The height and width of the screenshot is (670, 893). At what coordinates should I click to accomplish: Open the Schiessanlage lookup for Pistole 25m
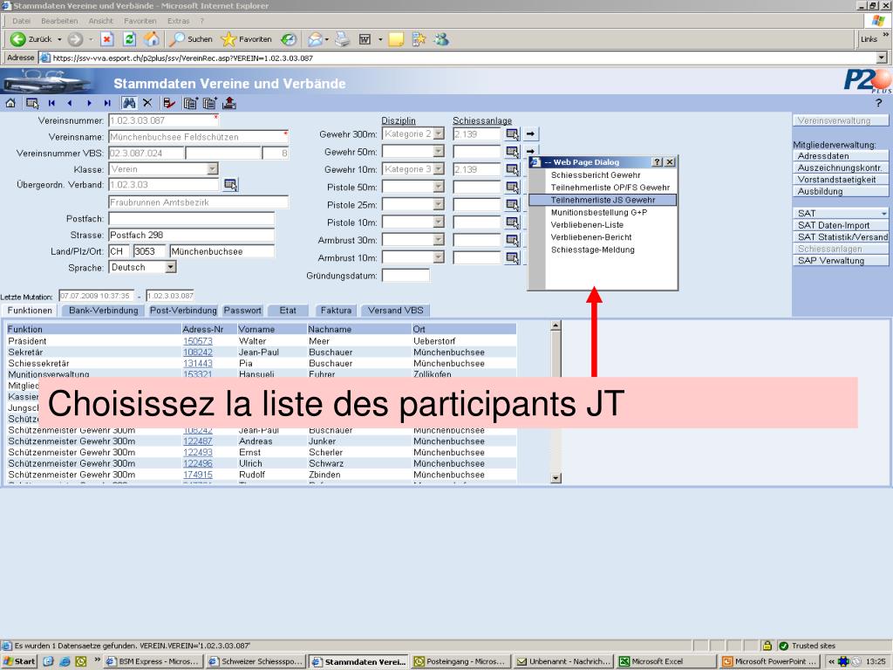(513, 204)
